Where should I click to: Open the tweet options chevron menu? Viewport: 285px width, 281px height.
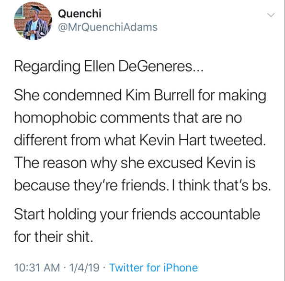271,15
